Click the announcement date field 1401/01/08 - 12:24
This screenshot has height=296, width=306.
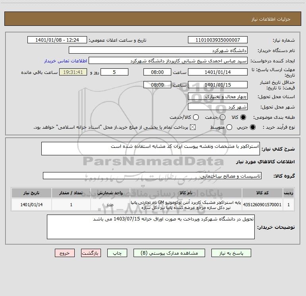pos(57,40)
